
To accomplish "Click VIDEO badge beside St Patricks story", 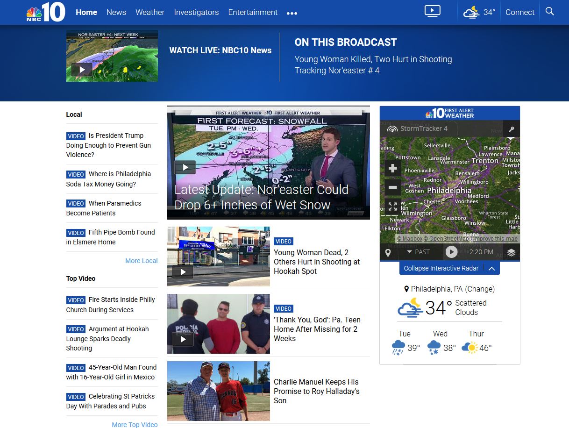I will 76,397.
